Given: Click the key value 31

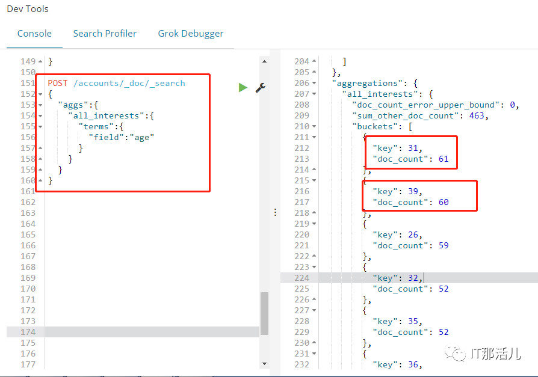Looking at the screenshot, I should pyautogui.click(x=413, y=148).
